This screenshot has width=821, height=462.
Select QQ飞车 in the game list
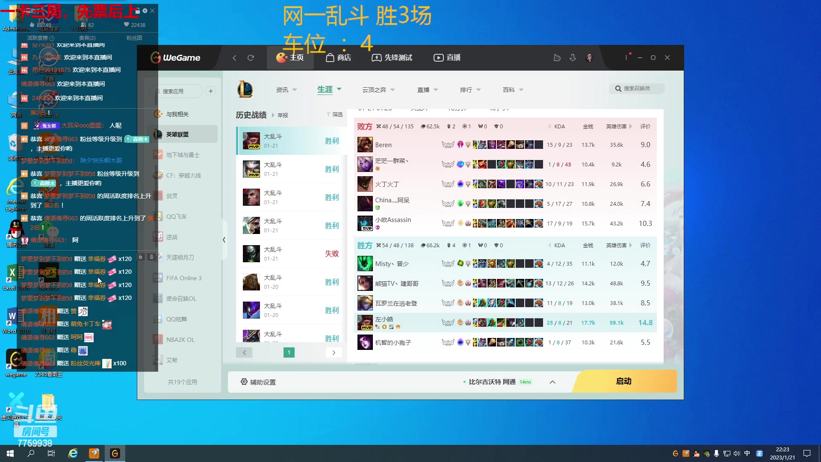[182, 216]
